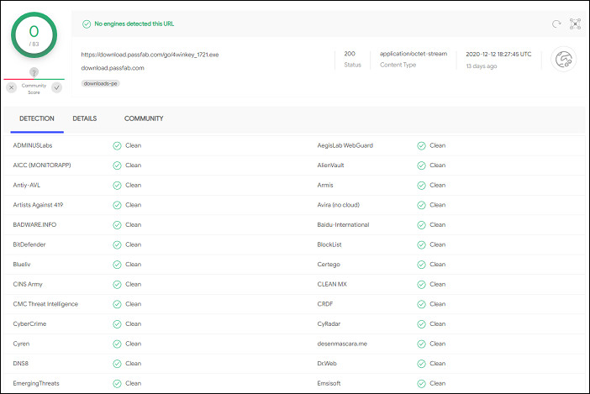590x394 pixels.
Task: Click the clean check icon for BitDefender
Action: click(x=117, y=245)
